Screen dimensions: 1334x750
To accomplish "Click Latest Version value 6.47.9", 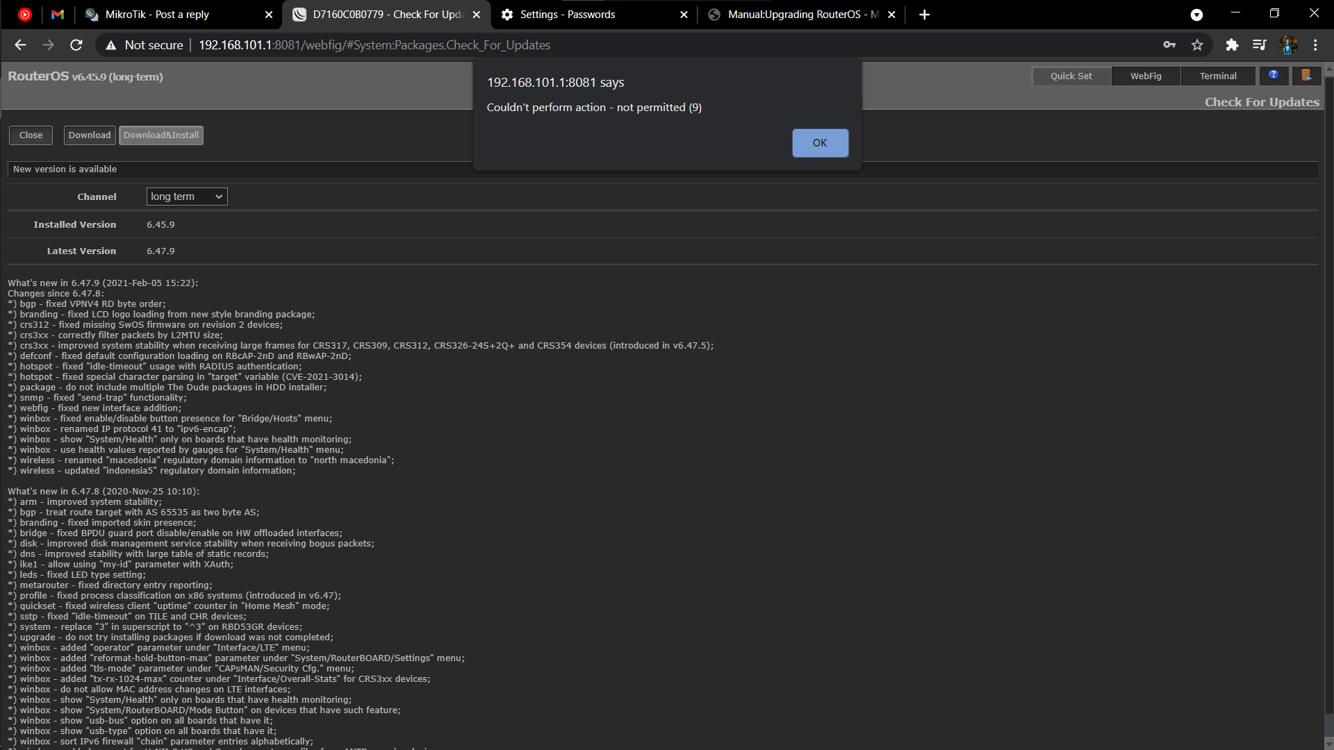I will [160, 251].
